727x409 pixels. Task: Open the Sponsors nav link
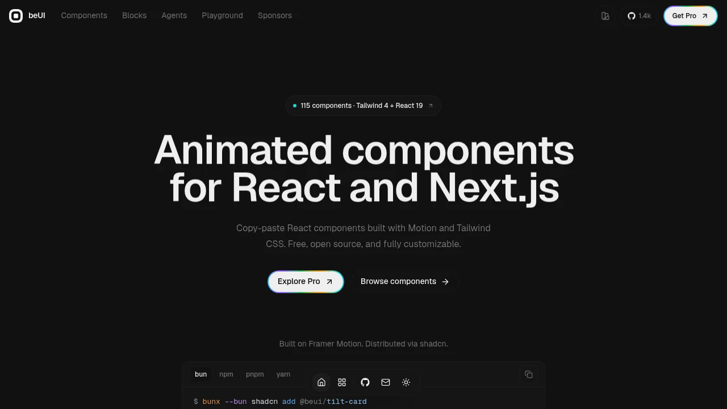click(x=275, y=15)
